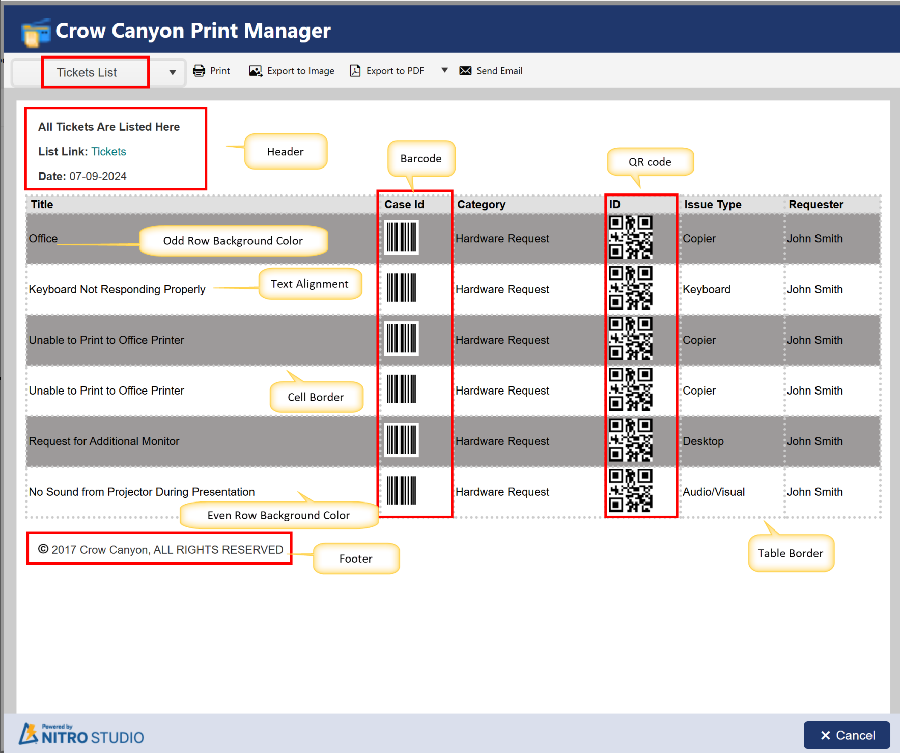Click the Issue Type column header
The image size is (900, 753).
pos(713,205)
